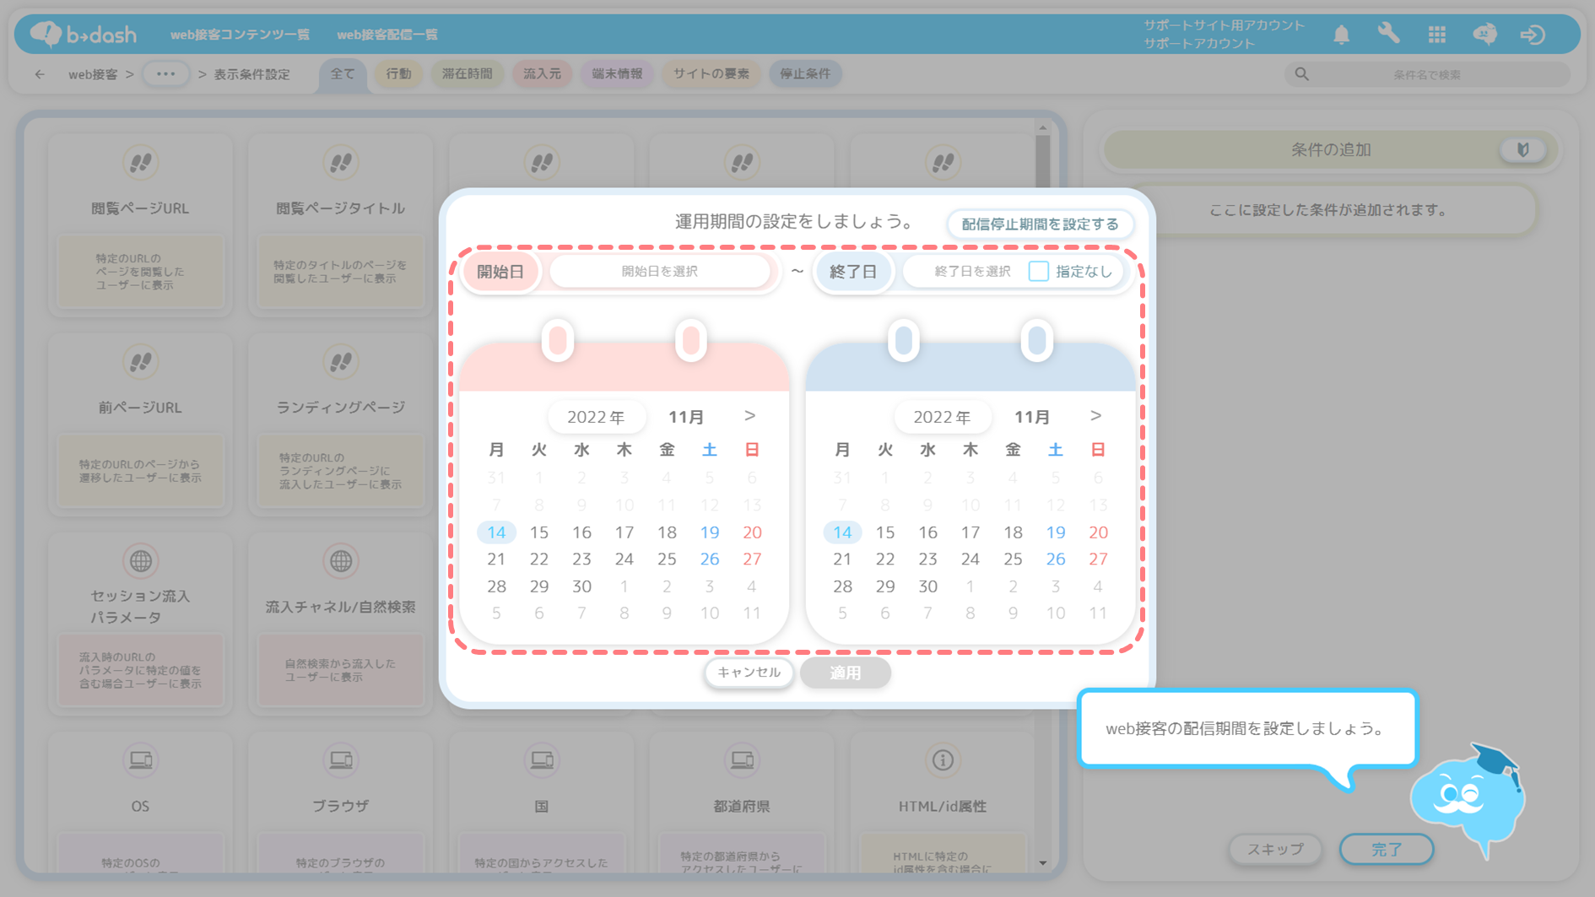Click the 開始日を選択 input field
1595x897 pixels.
click(659, 272)
